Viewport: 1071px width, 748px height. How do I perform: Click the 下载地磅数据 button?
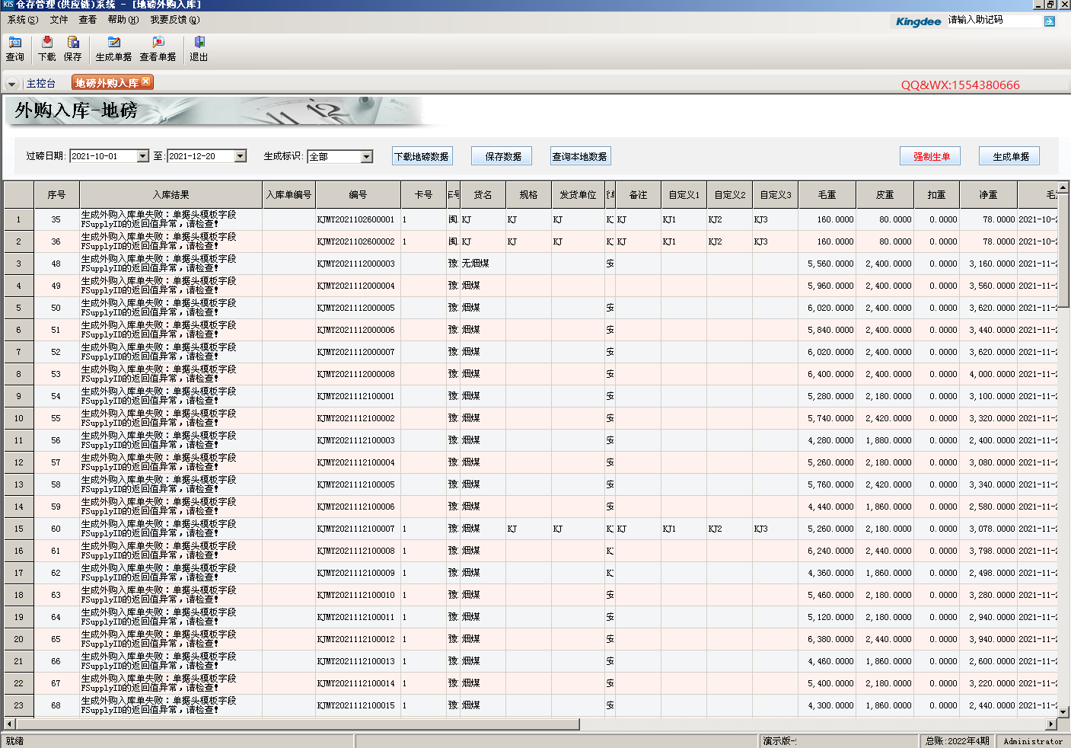[x=422, y=156]
